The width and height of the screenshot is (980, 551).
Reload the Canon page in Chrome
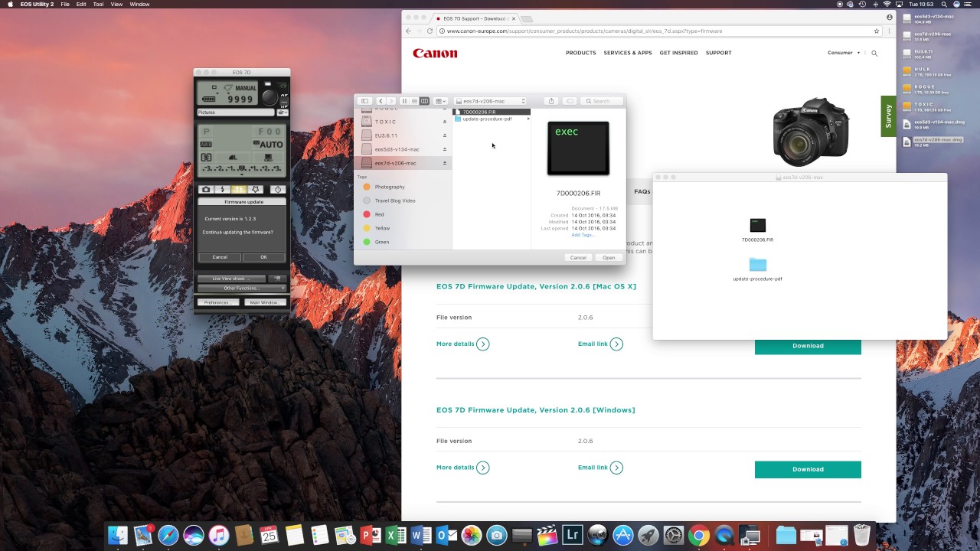(x=431, y=31)
